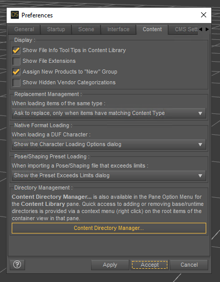Viewport: 220px width, 282px height.
Task: Click the Apply button
Action: click(x=110, y=265)
